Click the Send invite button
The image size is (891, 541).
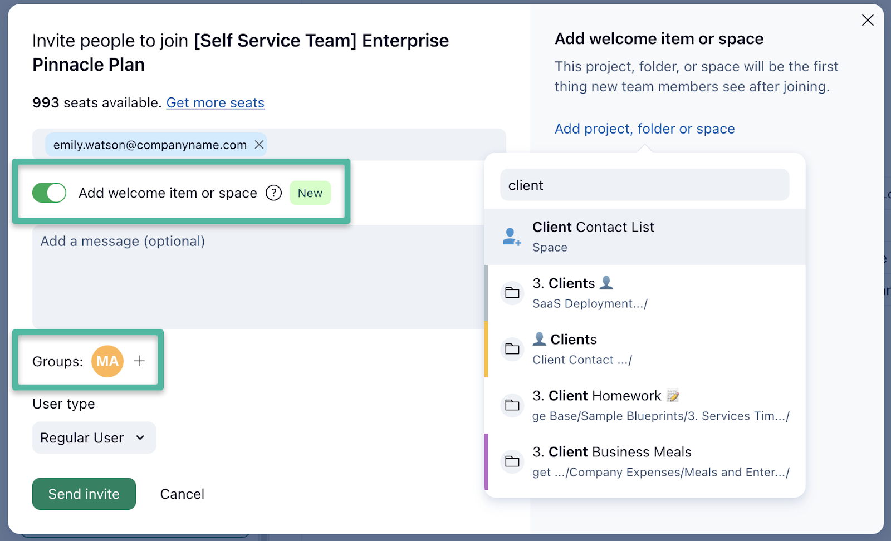84,494
